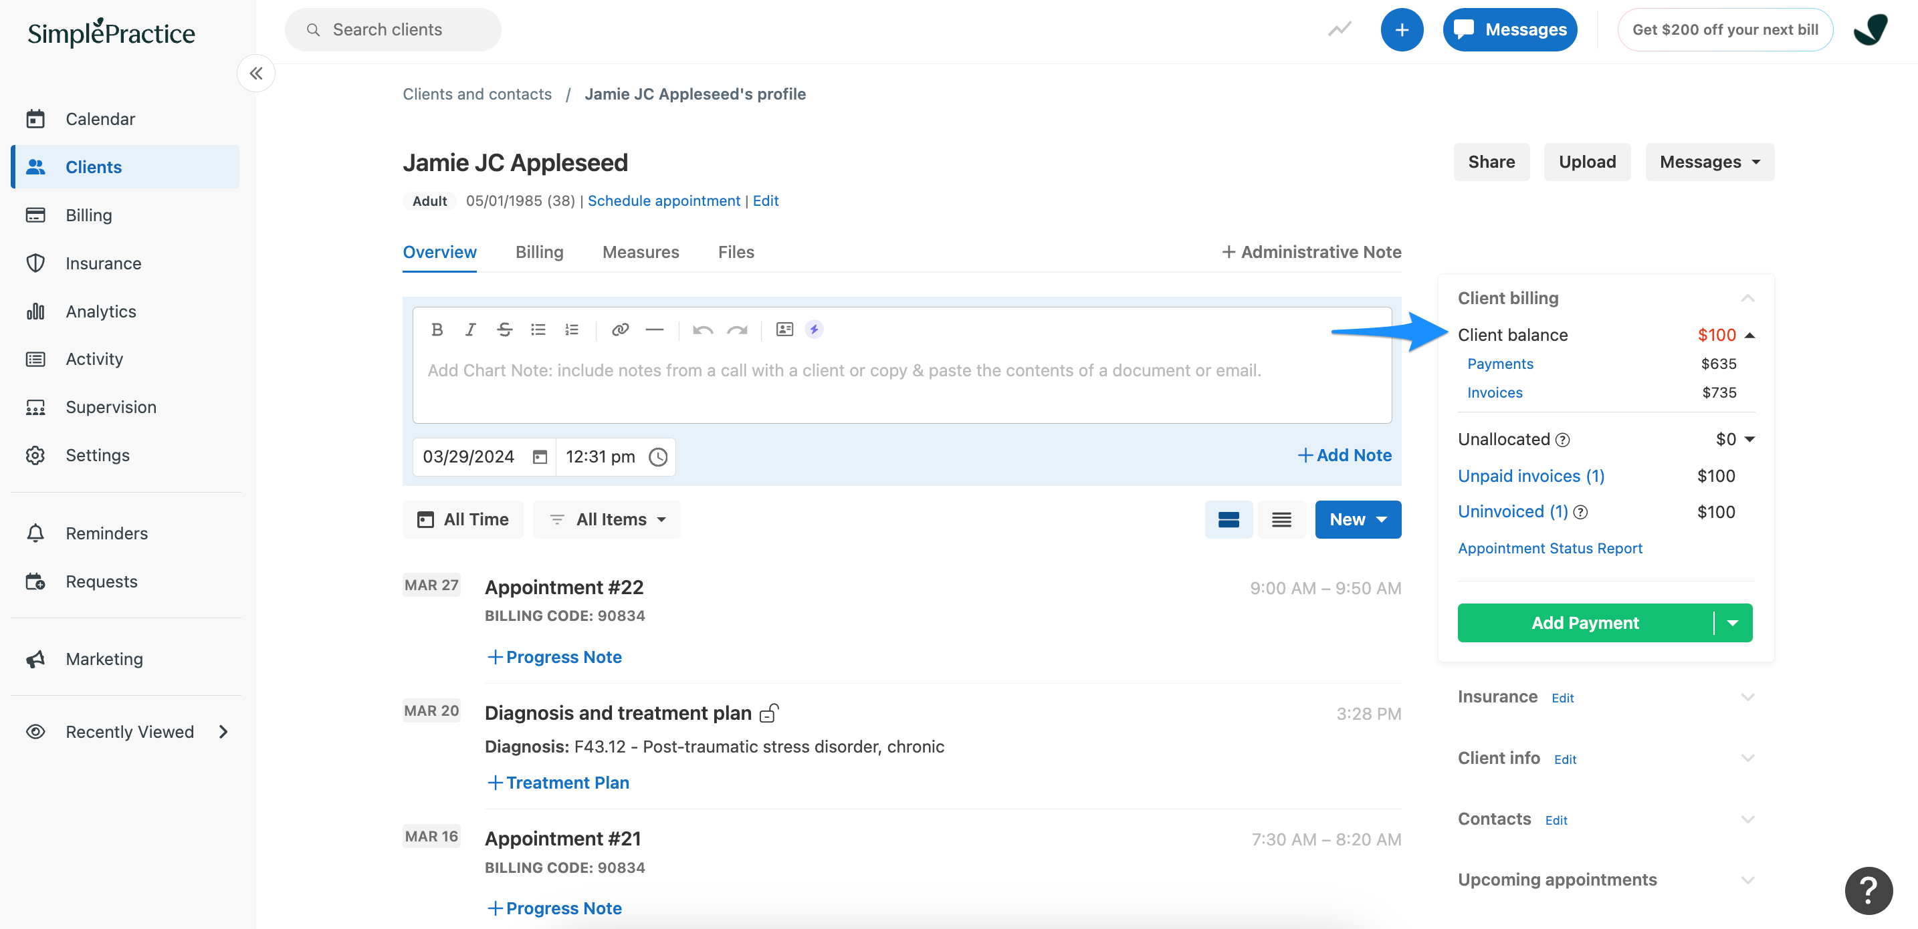
Task: Open Marketing in the sidebar
Action: tap(125, 659)
